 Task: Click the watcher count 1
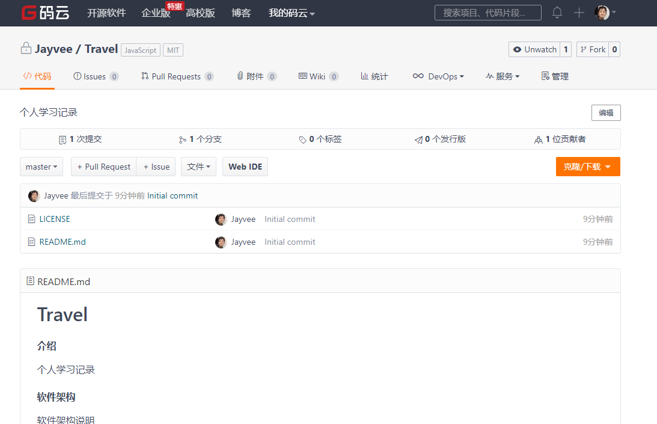point(566,49)
